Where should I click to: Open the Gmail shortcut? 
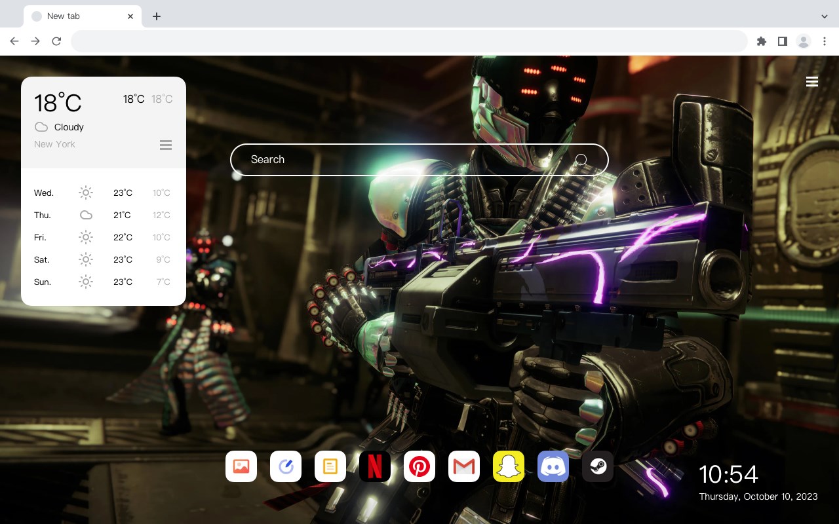coord(464,466)
